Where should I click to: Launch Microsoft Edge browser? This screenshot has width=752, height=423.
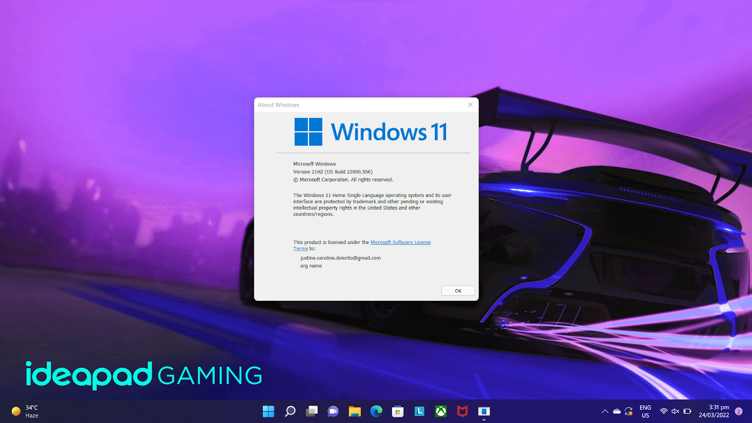click(x=376, y=411)
